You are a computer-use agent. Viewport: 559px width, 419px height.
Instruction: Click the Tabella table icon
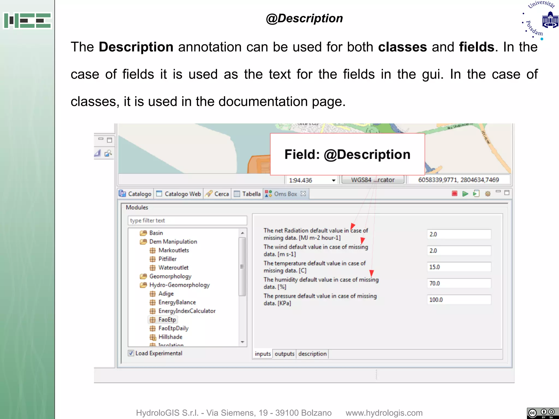[x=237, y=194]
